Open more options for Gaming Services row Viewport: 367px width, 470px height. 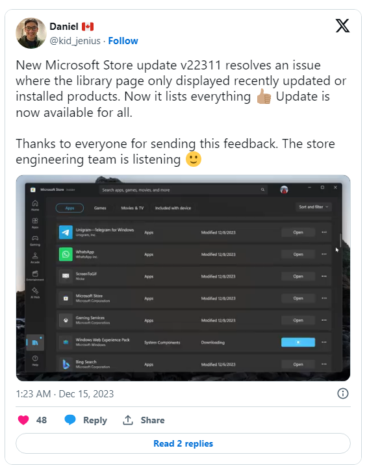click(x=324, y=320)
